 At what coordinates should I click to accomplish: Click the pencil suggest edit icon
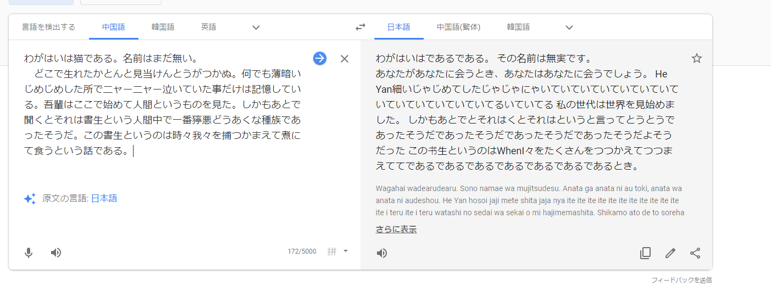click(670, 253)
